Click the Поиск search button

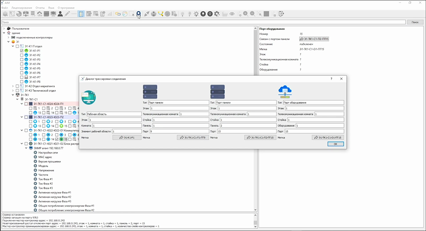[x=415, y=22]
